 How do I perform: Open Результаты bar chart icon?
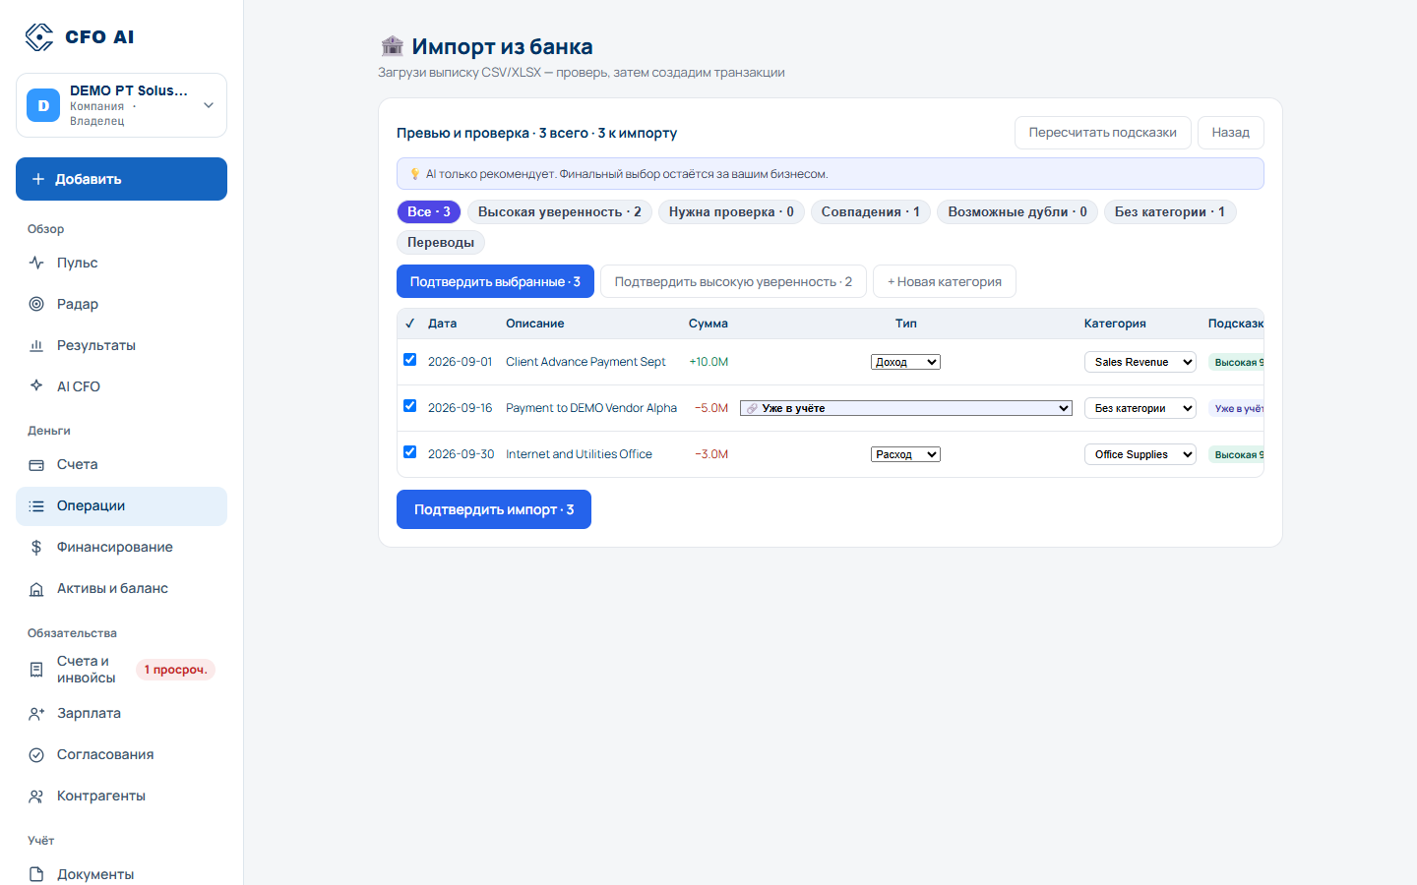pos(36,345)
